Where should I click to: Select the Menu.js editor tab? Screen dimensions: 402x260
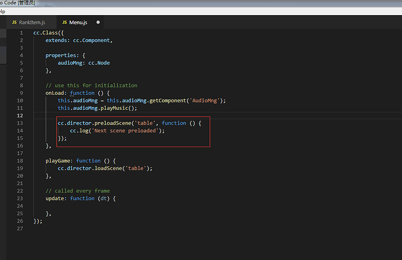click(80, 23)
